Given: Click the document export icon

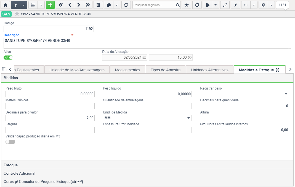Looking at the screenshot, I should pyautogui.click(x=208, y=5).
